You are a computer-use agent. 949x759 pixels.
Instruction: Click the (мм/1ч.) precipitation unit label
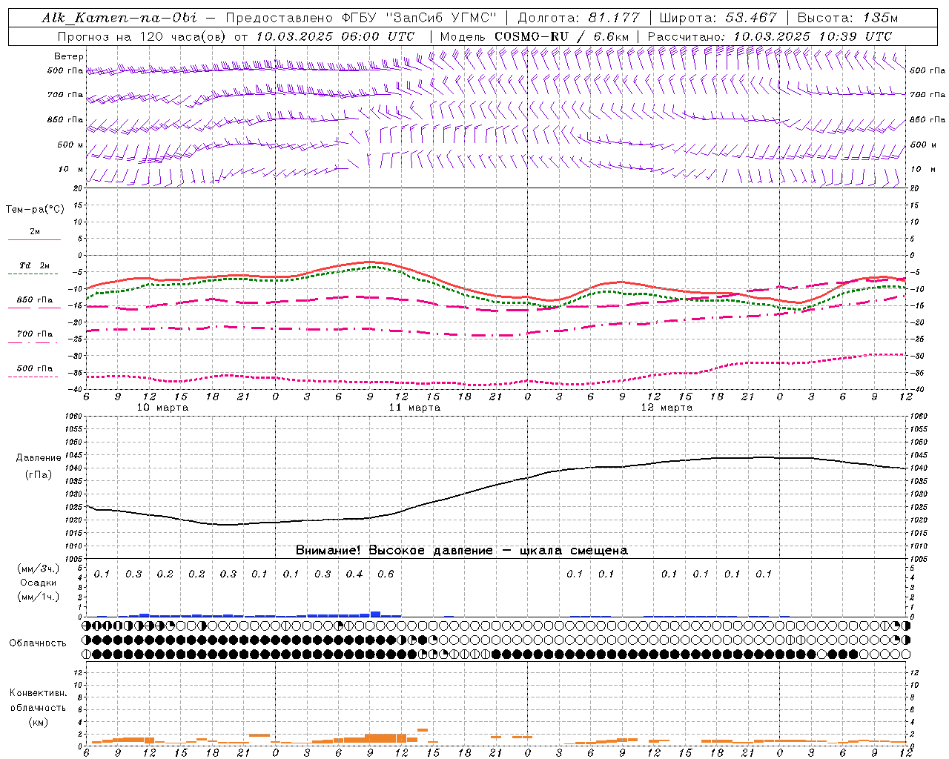pos(39,597)
